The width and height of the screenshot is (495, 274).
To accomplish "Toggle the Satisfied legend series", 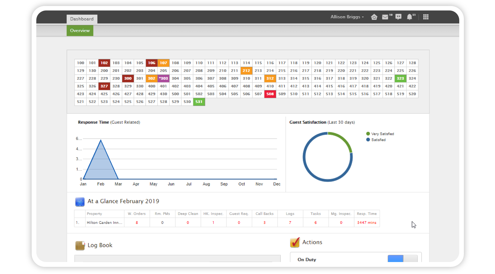I will tap(378, 140).
